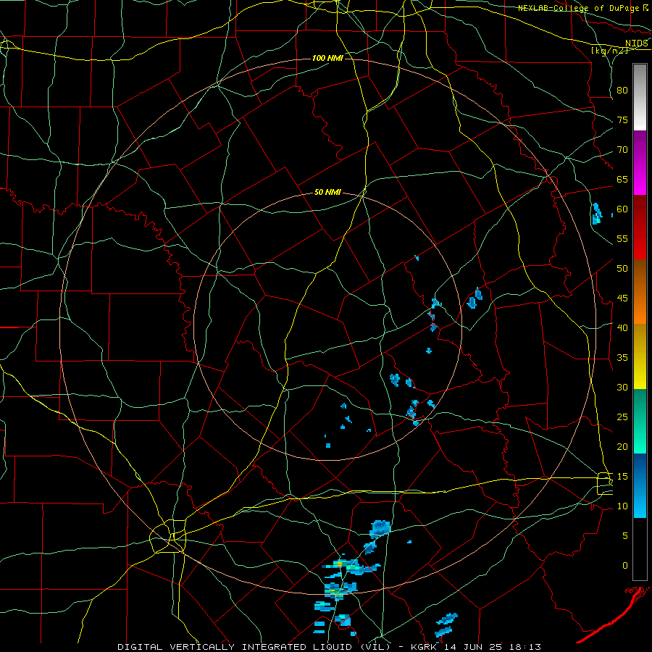Click the scale value 20
The image size is (652, 652).
pyautogui.click(x=622, y=447)
